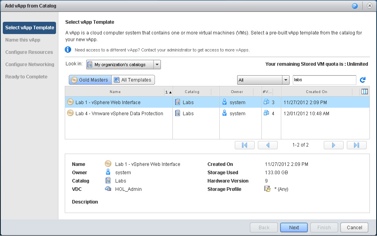Open the help question mark icon
The width and height of the screenshot is (377, 236).
(355, 6)
